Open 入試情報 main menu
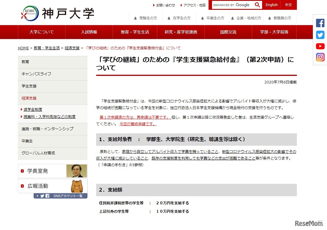 coord(89,32)
